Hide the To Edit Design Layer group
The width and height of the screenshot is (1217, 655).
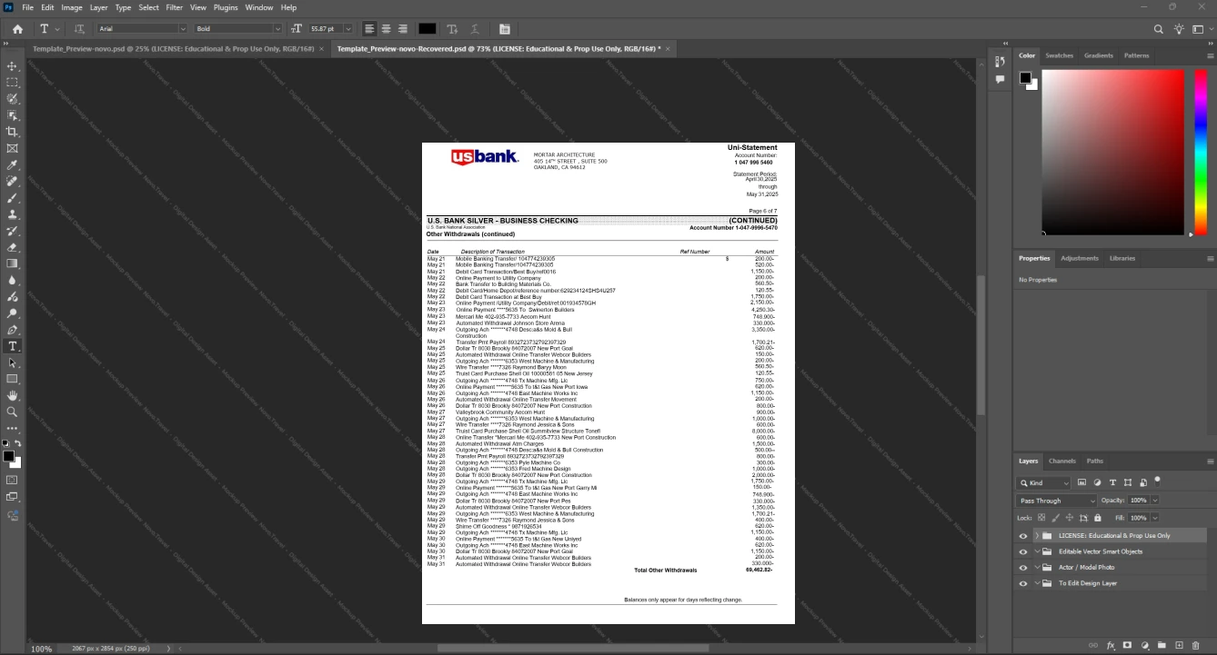click(x=1023, y=583)
